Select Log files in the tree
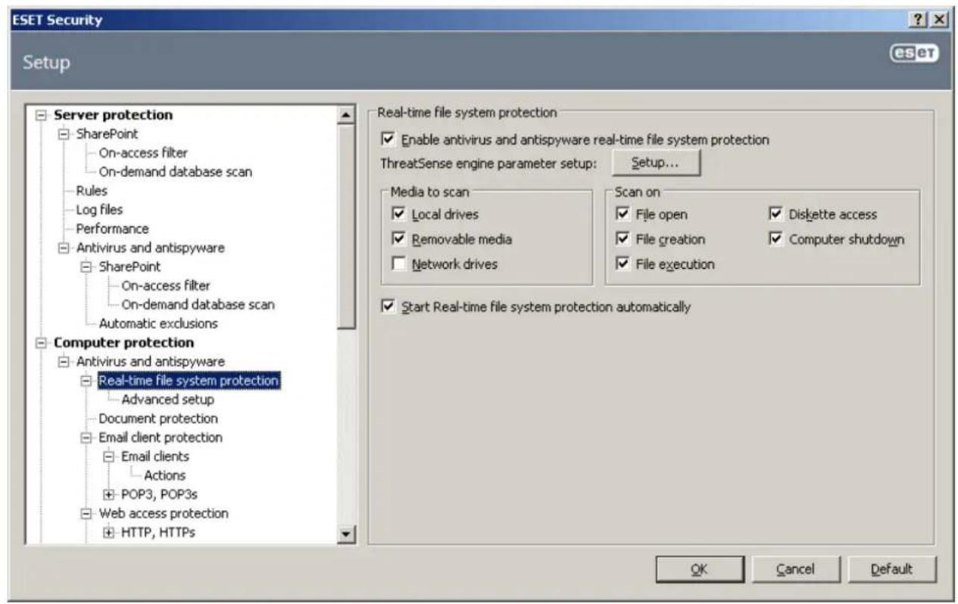The height and width of the screenshot is (604, 958). click(98, 210)
